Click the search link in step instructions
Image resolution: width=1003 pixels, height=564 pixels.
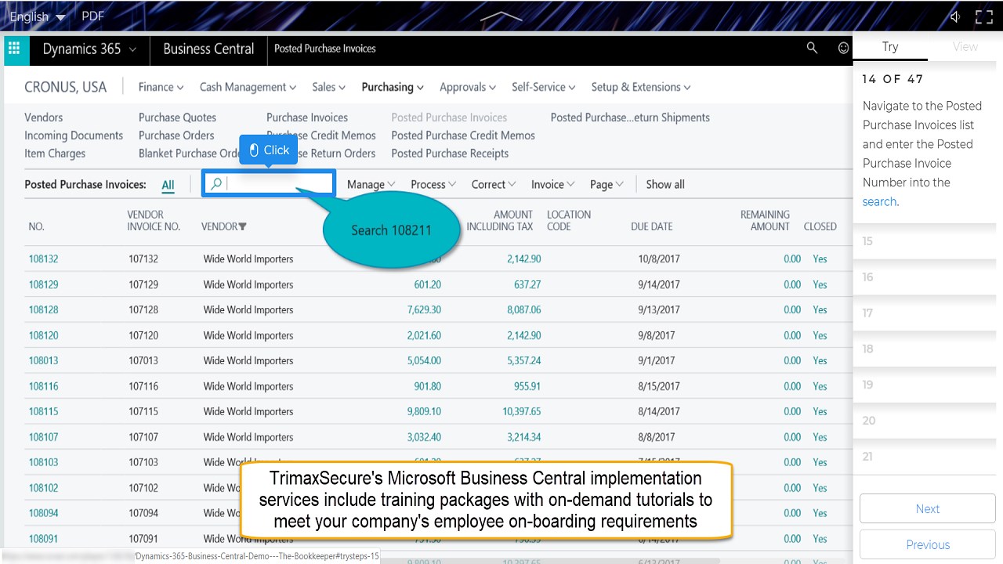[x=879, y=201]
